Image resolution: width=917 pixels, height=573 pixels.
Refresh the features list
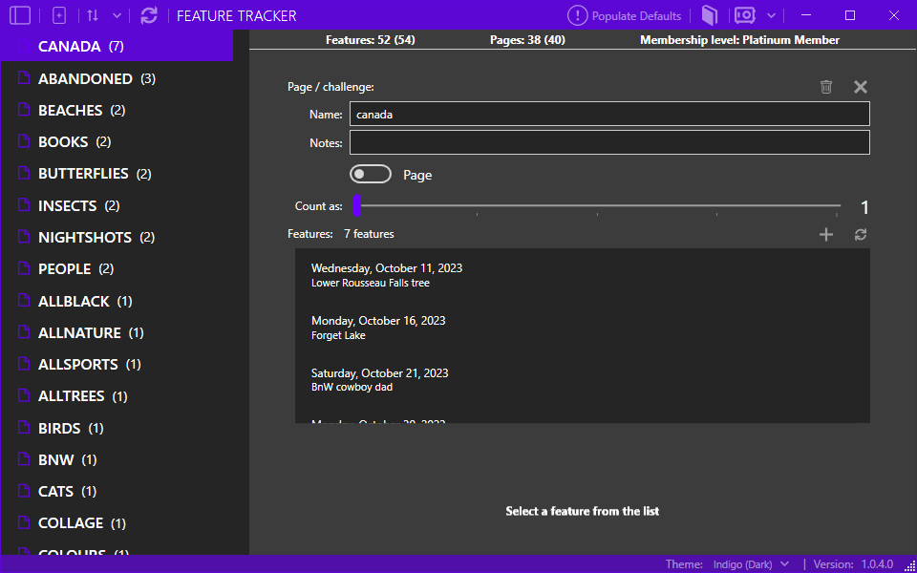(x=860, y=233)
